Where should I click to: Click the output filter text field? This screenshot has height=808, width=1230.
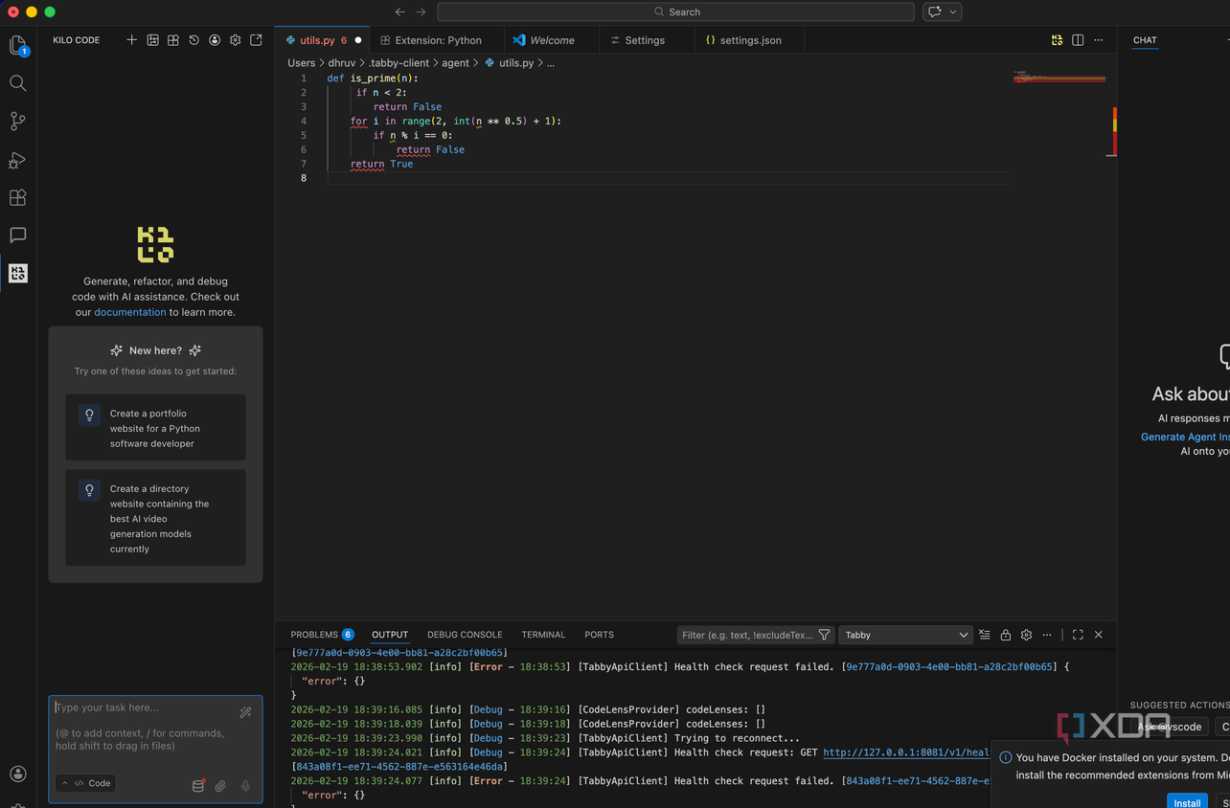(x=747, y=635)
